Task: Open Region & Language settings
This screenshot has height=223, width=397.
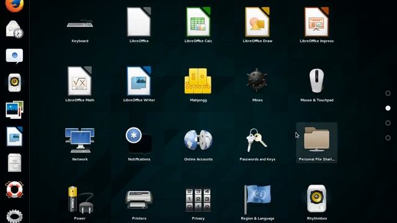Action: pos(257,199)
